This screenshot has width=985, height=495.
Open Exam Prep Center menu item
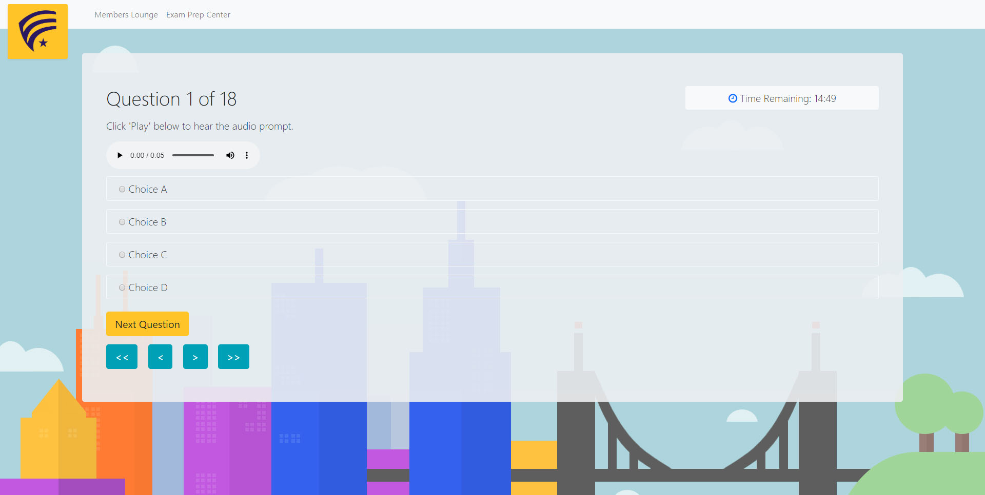(198, 15)
